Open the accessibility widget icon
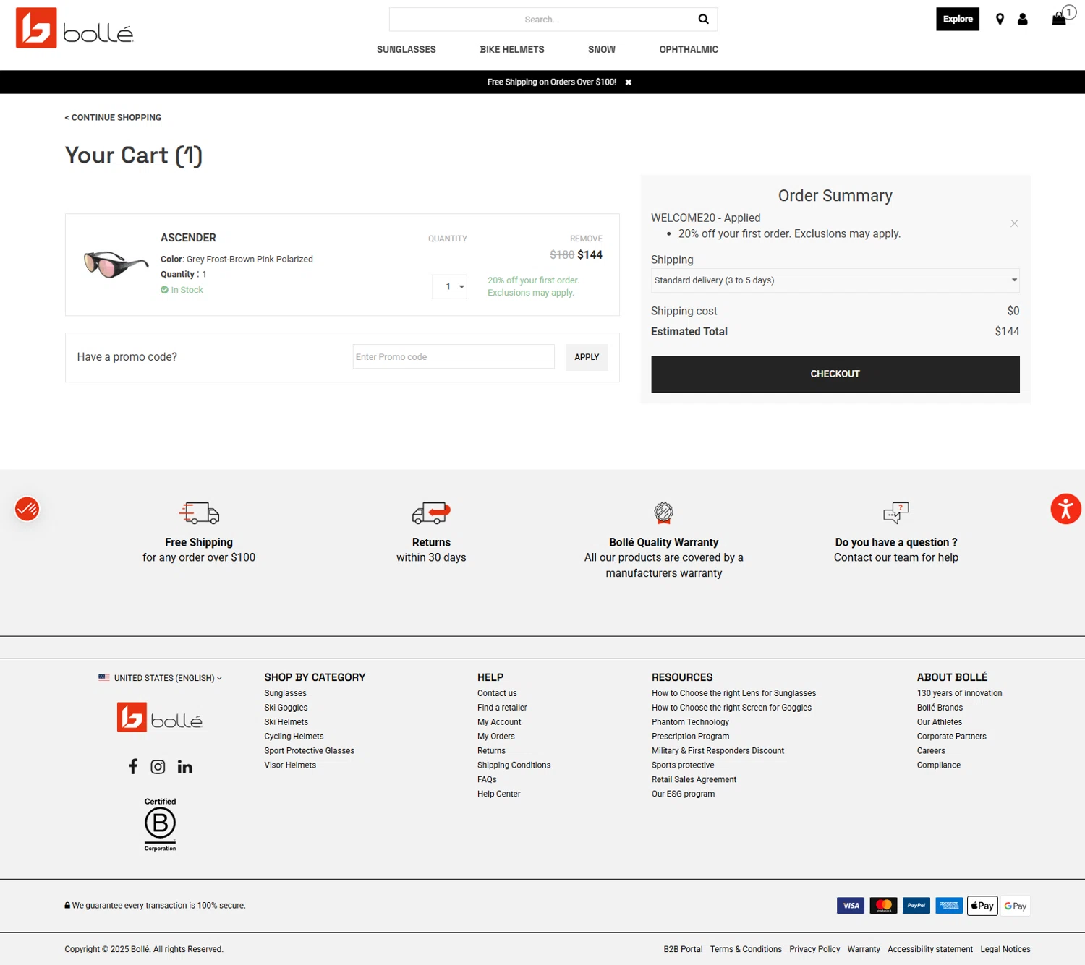The width and height of the screenshot is (1085, 965). (x=1065, y=509)
